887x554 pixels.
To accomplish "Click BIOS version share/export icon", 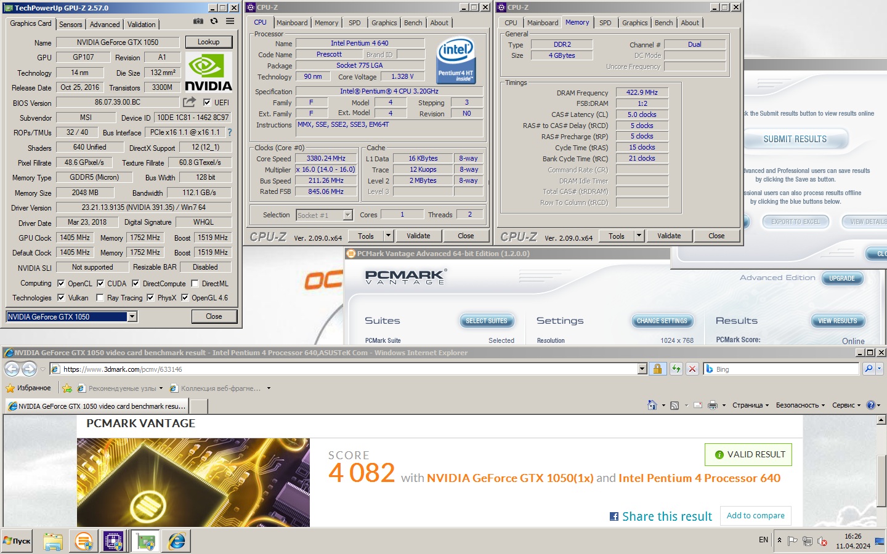I will [189, 102].
